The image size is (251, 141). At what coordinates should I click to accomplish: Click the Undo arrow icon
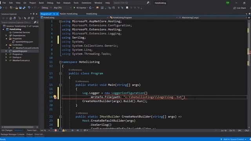[x=29, y=8]
